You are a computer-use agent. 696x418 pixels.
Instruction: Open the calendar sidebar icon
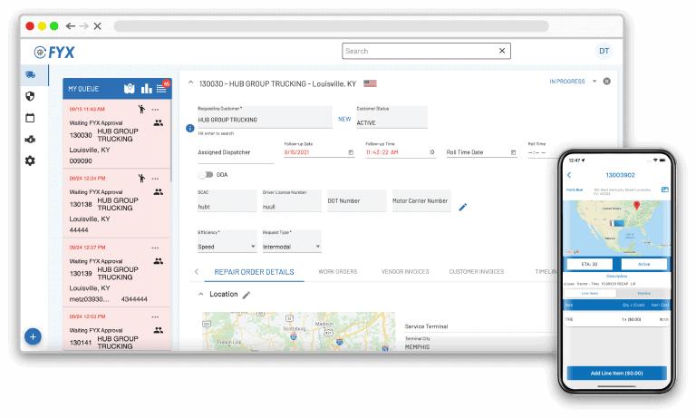(x=30, y=118)
